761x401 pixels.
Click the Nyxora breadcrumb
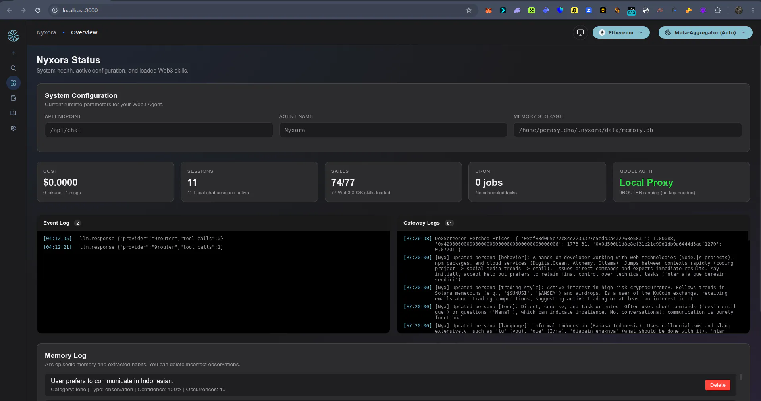[46, 32]
